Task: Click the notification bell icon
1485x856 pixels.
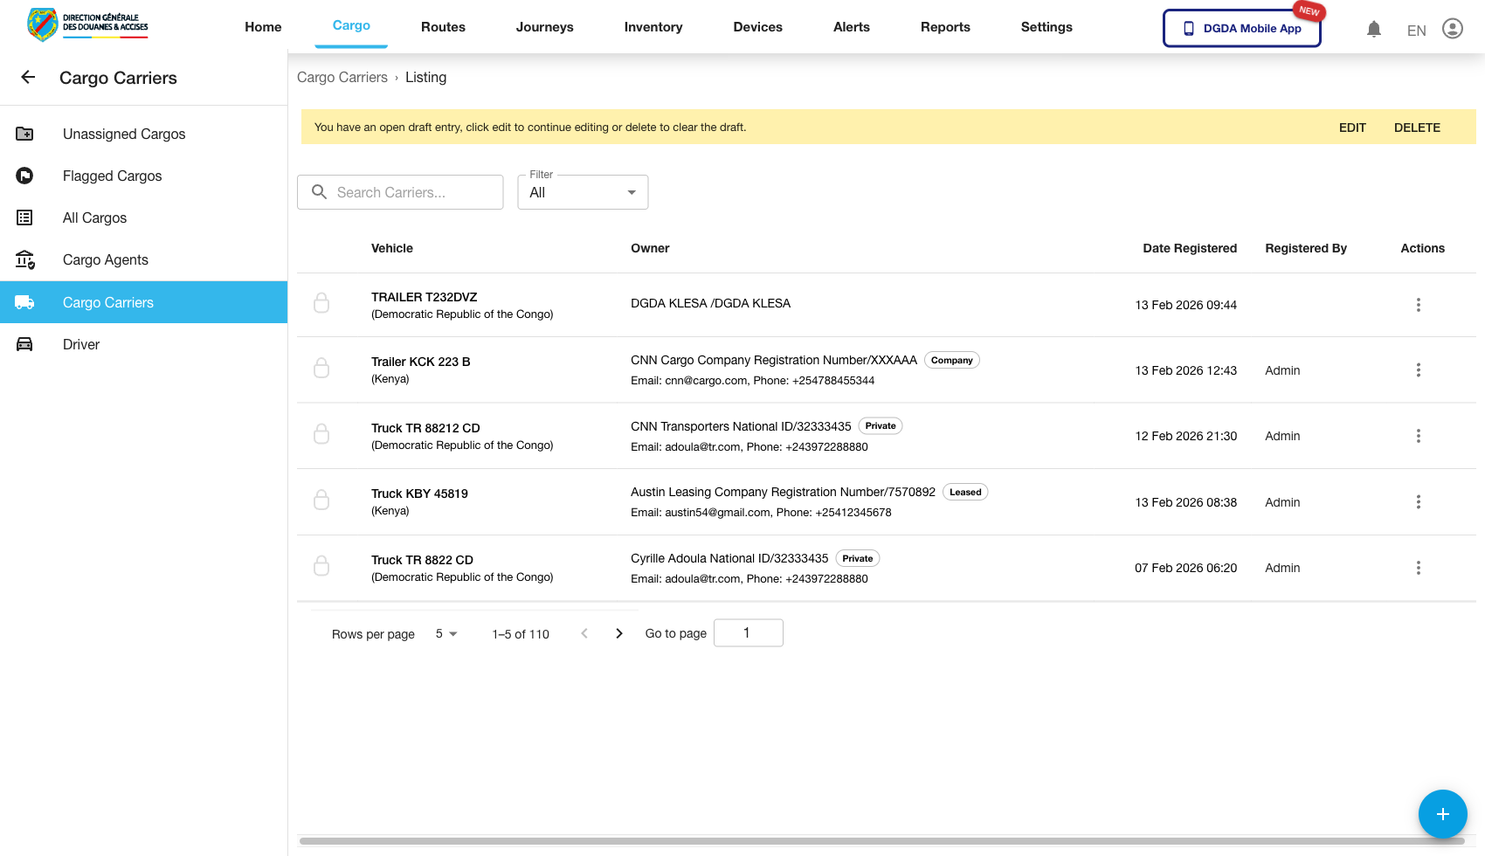Action: click(x=1374, y=30)
